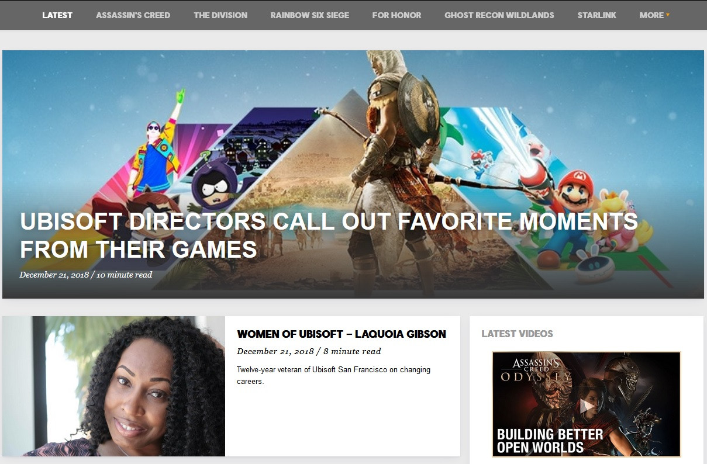The image size is (707, 464).
Task: Play the Assassin's Creed Odyssey video
Action: click(587, 406)
